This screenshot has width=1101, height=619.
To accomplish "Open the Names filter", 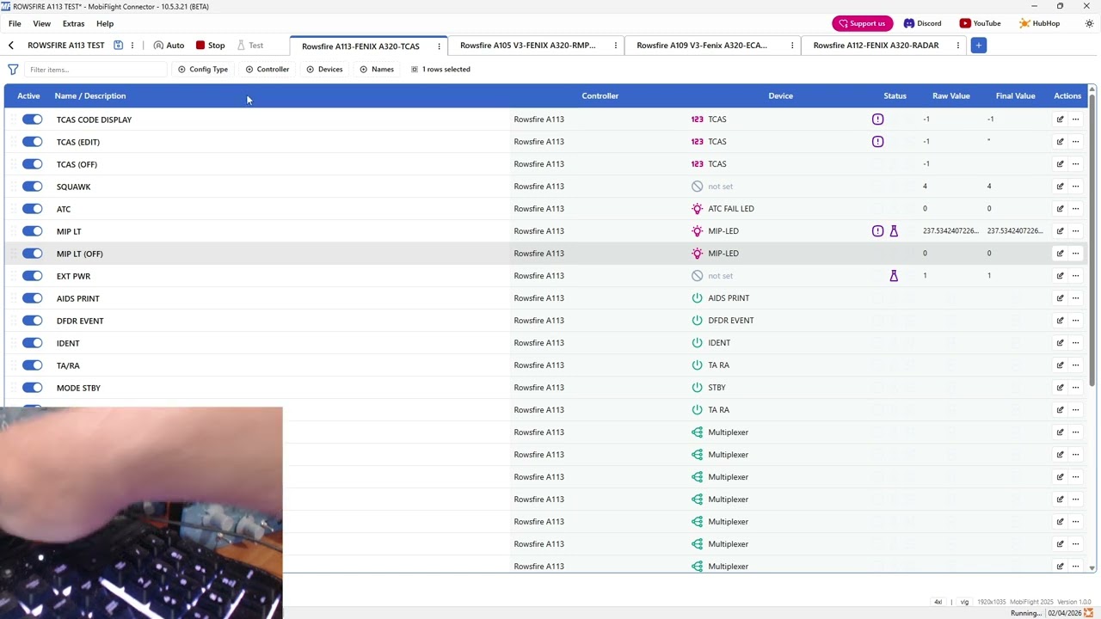I will 377,70.
